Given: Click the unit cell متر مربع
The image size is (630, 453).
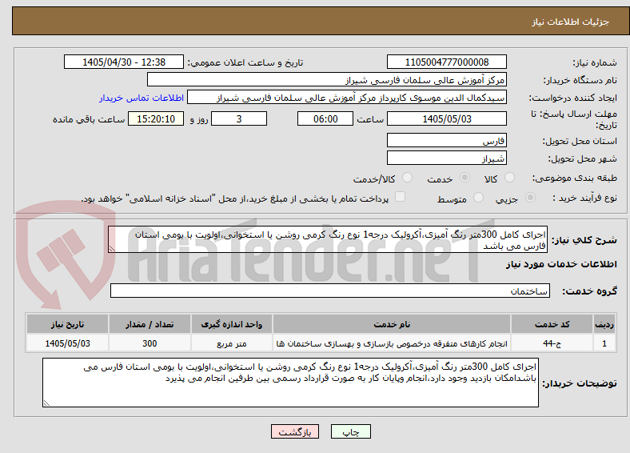Looking at the screenshot, I should [231, 343].
